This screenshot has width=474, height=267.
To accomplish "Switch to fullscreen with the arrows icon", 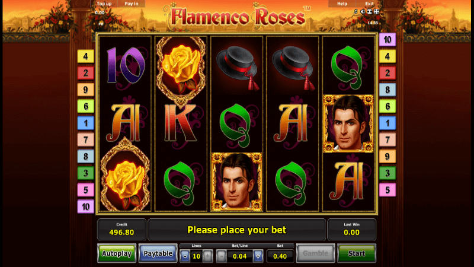I will [x=376, y=11].
